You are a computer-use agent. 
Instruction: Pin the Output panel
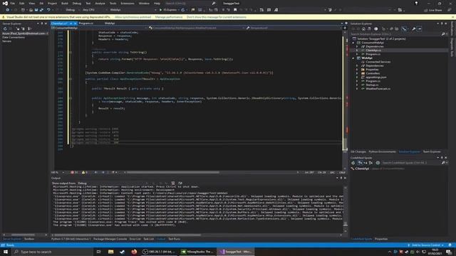point(341,178)
